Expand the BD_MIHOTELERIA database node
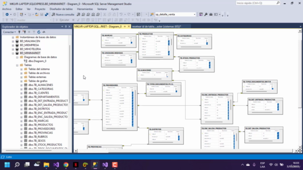Image resolution: width=303 pixels, height=170 pixels. 13,49
